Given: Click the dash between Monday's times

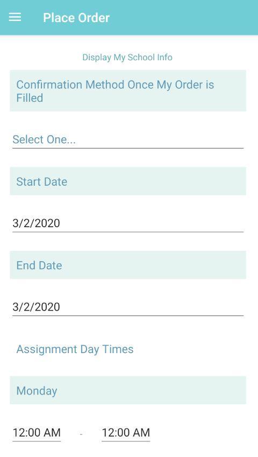Looking at the screenshot, I should [81, 434].
